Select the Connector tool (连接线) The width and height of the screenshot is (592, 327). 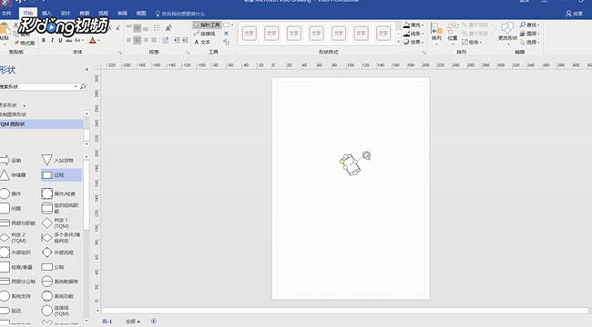pos(205,34)
